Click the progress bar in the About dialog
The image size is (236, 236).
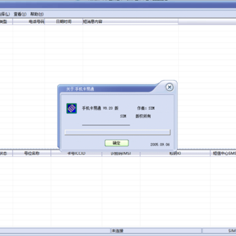pyautogui.click(x=117, y=132)
